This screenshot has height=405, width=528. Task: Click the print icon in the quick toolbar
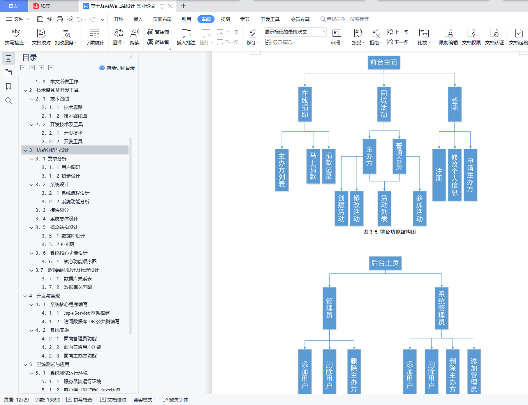60,19
